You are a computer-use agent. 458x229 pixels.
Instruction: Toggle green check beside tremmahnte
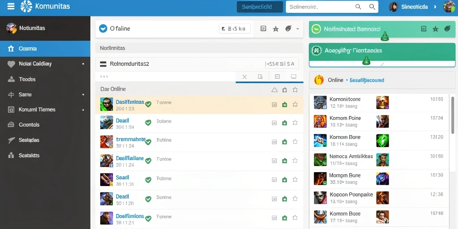click(148, 142)
